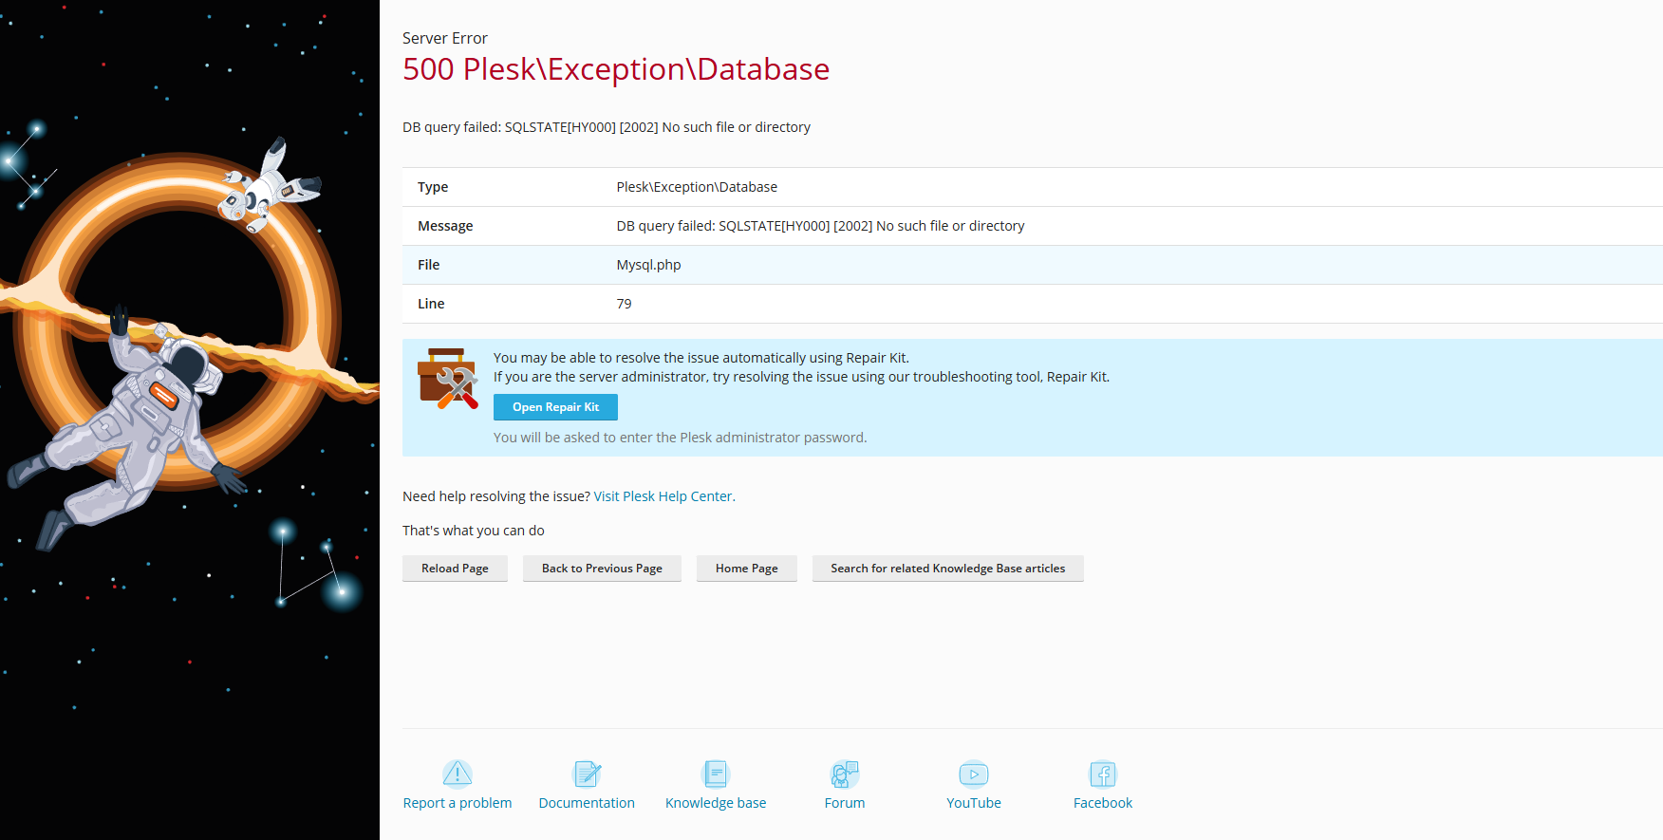
Task: Select the Type value 'Plesk\Exception\Database'
Action: 697,187
